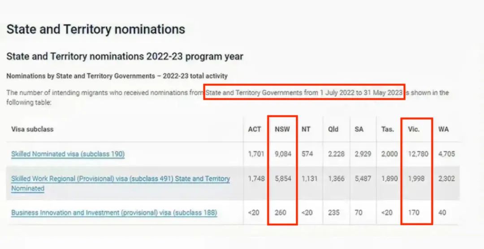
Task: Click the ACT column header
Action: tap(255, 129)
